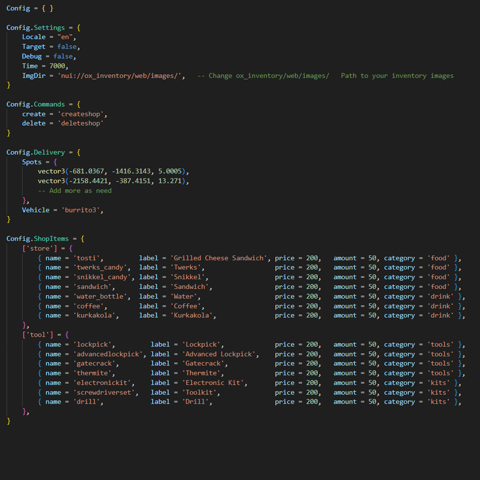The width and height of the screenshot is (480, 480).
Task: Click the 'Sandwich' label string
Action: pyautogui.click(x=189, y=287)
